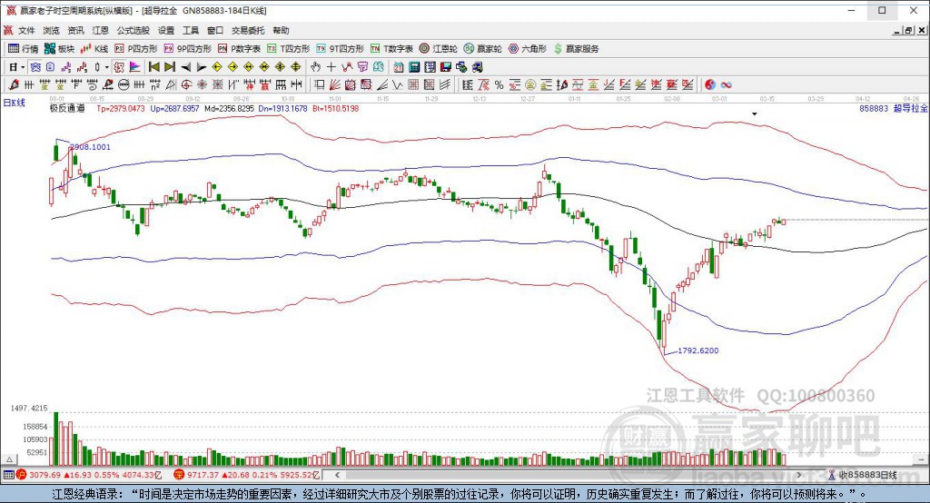This screenshot has height=503, width=930.
Task: Open the calendar 21 icon
Action: click(x=399, y=67)
